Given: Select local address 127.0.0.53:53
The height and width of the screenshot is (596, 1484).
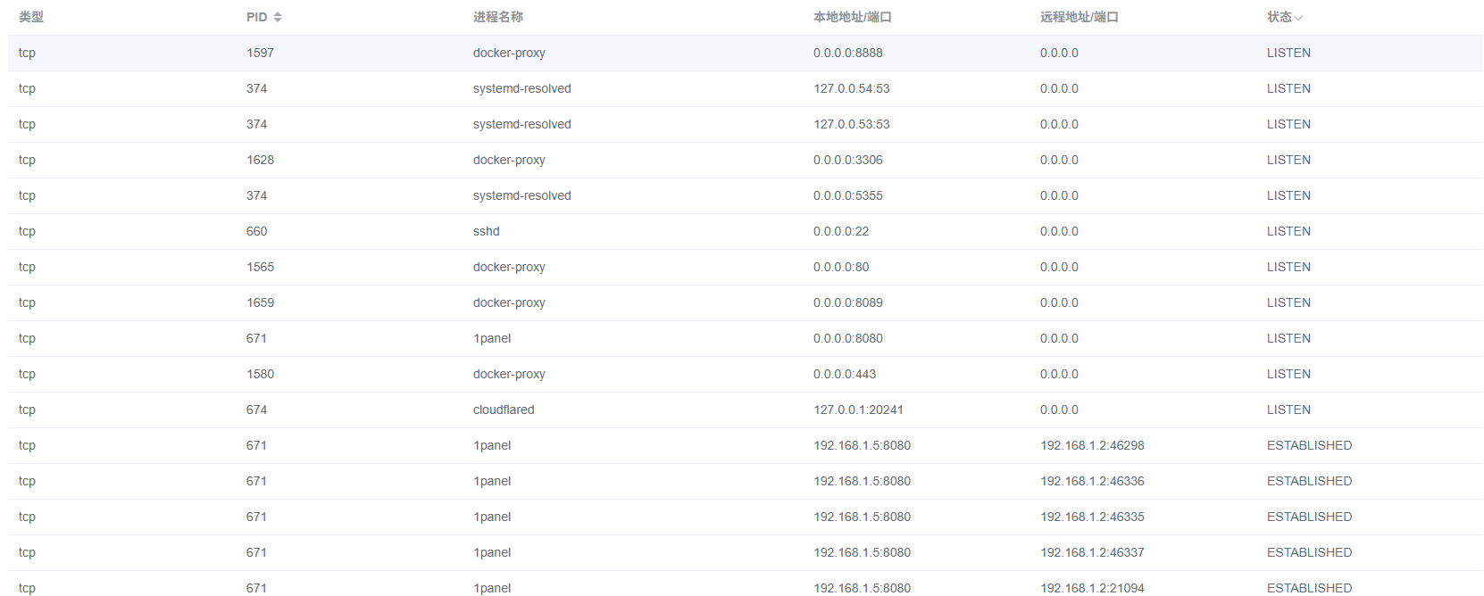Looking at the screenshot, I should tap(852, 124).
